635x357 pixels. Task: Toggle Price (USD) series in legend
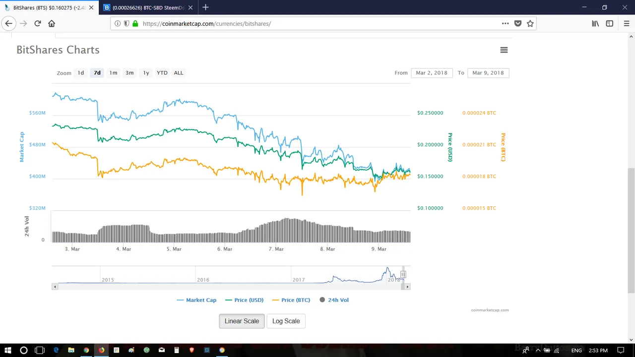click(244, 300)
